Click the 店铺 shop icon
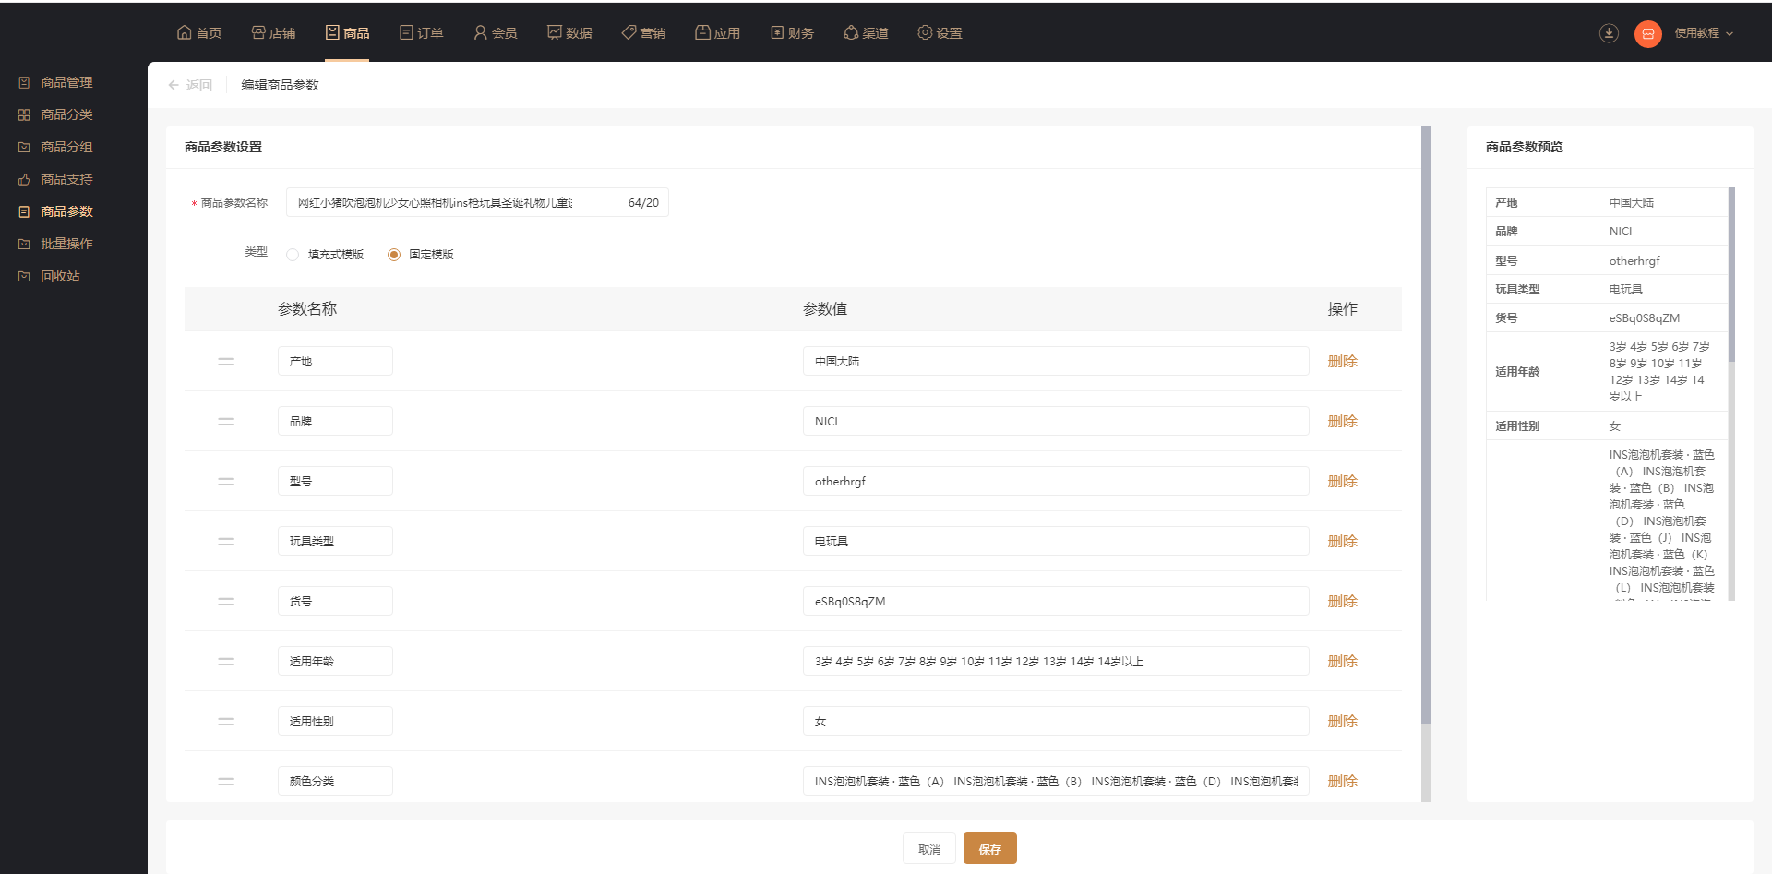This screenshot has height=874, width=1772. 258,32
